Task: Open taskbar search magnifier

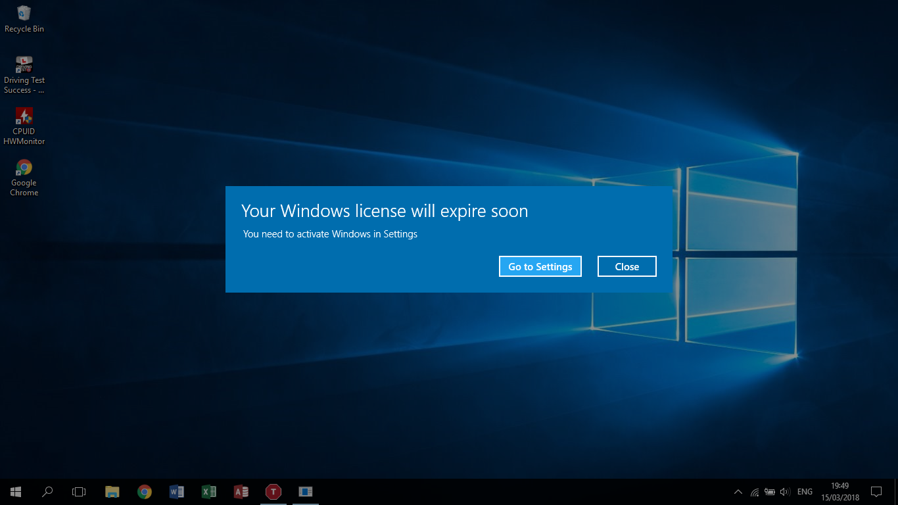Action: [x=47, y=491]
